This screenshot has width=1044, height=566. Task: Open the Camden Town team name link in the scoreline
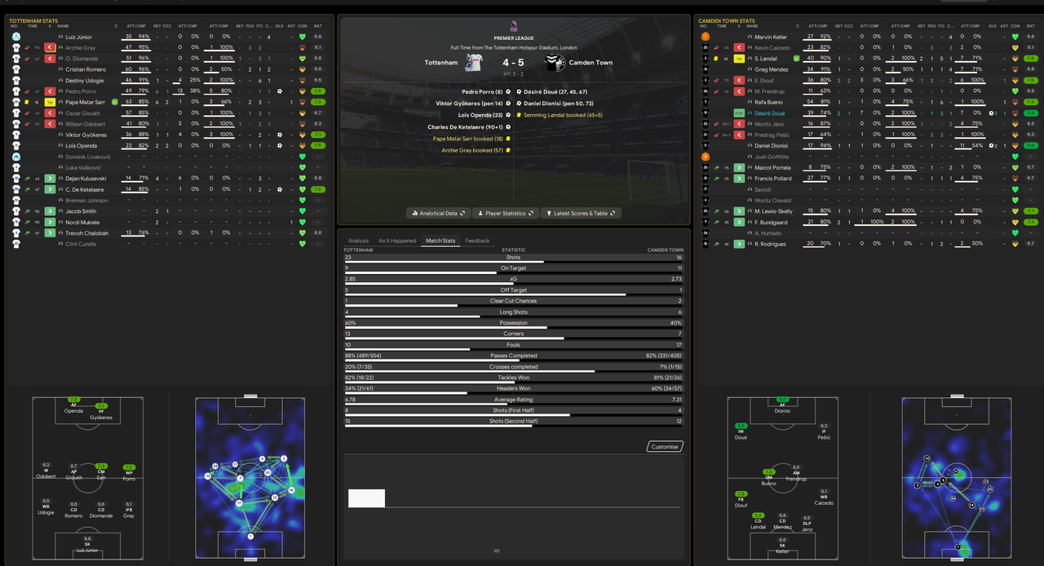(x=591, y=63)
